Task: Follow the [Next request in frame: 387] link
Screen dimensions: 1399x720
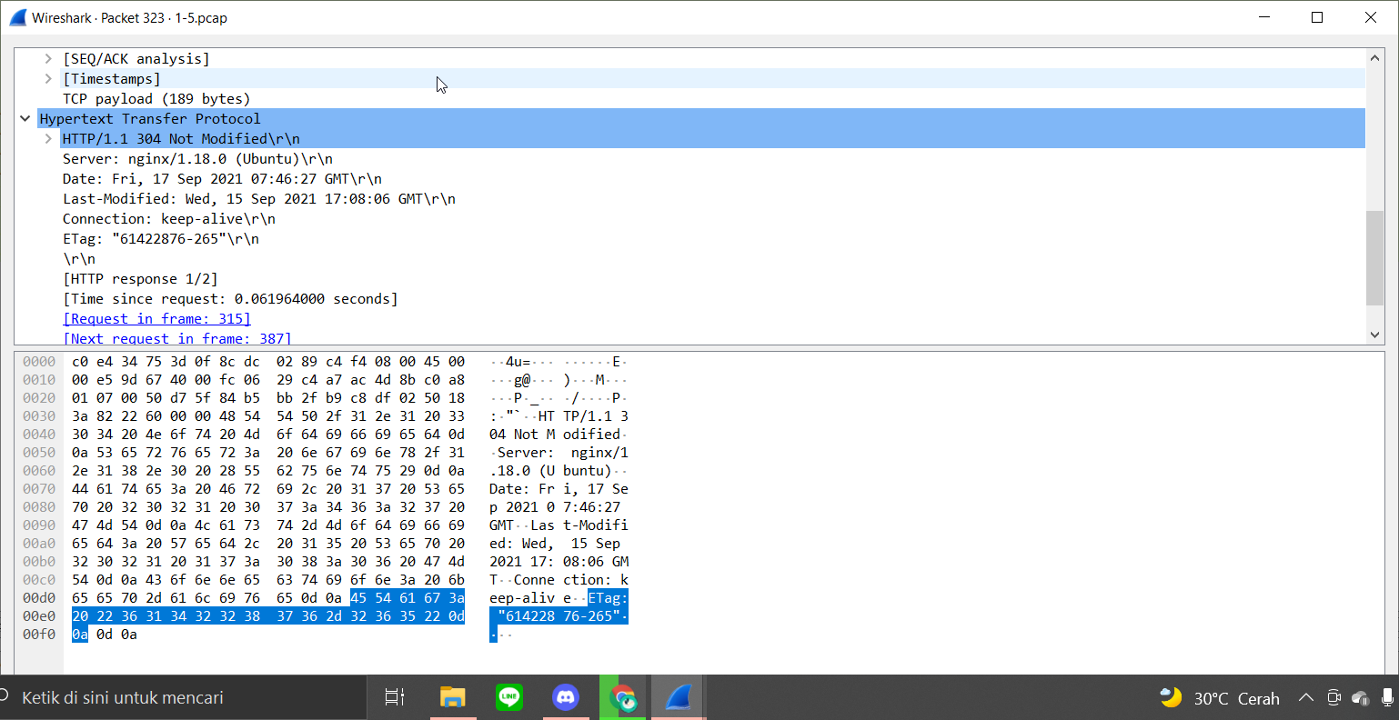Action: (x=176, y=338)
